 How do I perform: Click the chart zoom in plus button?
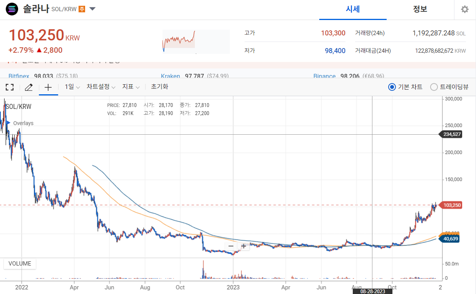(243, 246)
